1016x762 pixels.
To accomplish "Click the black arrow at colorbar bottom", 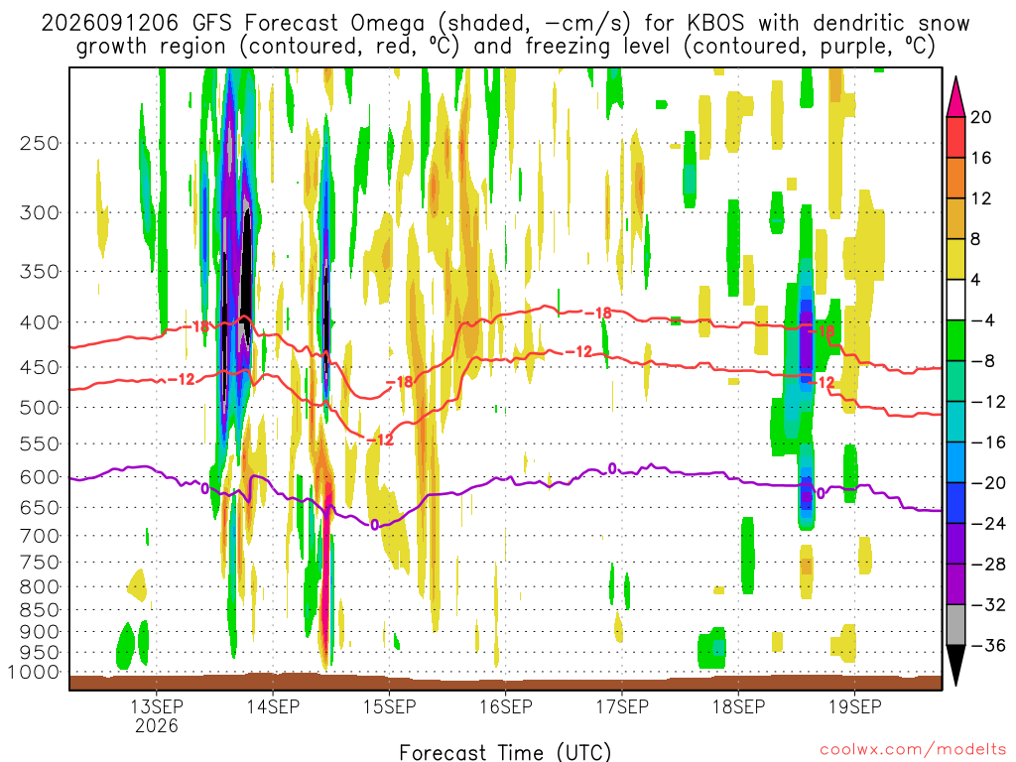I will (x=955, y=666).
